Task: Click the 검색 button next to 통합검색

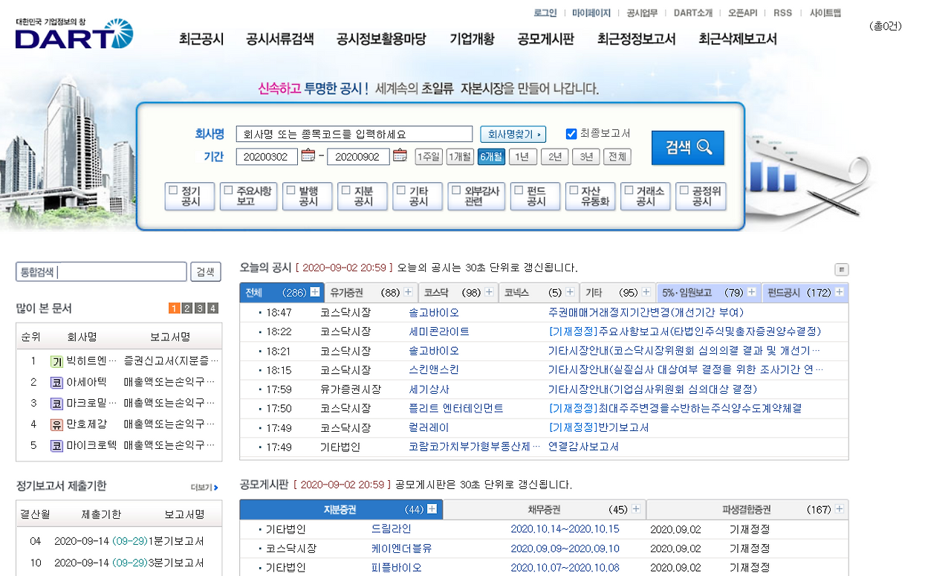Action: click(x=206, y=272)
